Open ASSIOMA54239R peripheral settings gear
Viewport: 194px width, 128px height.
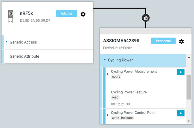pyautogui.click(x=181, y=42)
